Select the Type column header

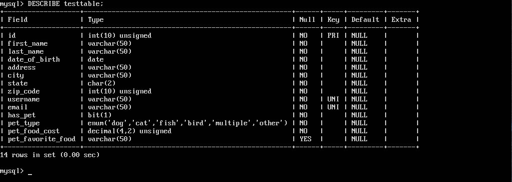96,20
